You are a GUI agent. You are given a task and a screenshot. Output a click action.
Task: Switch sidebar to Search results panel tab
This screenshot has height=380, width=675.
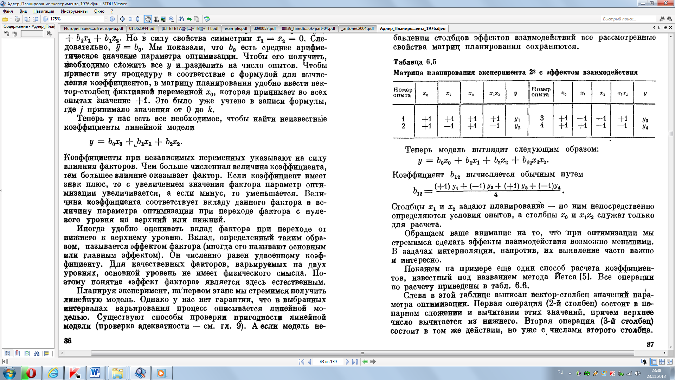click(37, 353)
